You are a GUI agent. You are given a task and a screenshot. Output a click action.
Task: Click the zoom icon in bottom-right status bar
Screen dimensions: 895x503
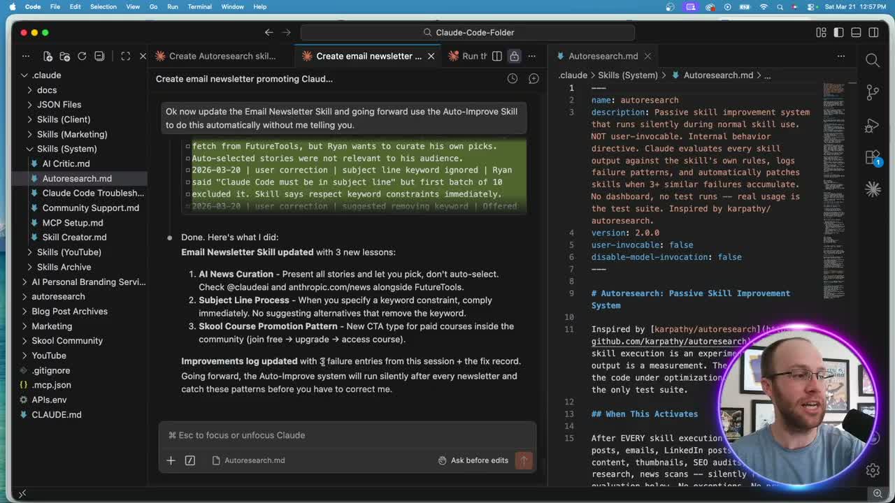(x=878, y=494)
